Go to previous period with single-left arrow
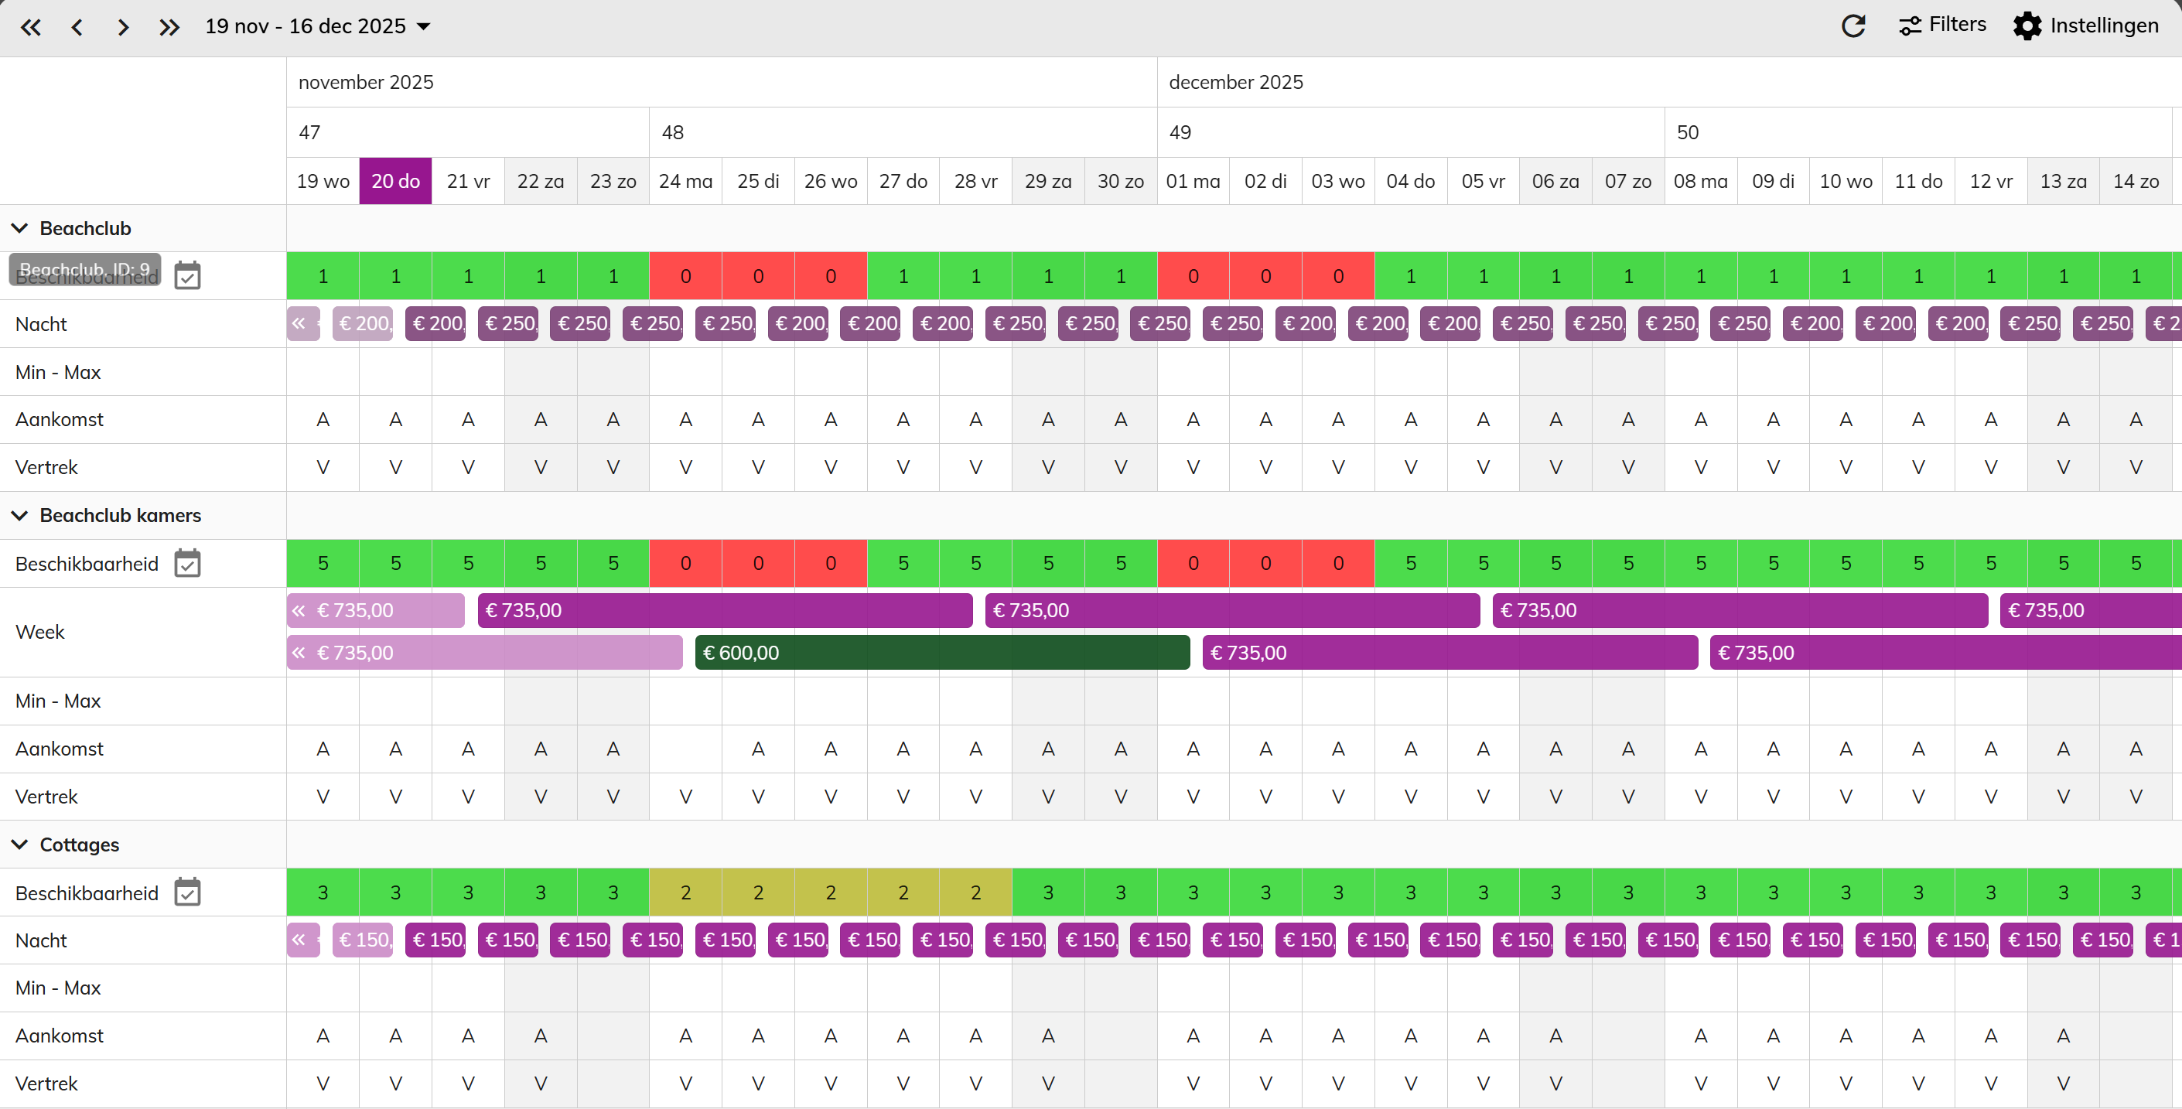Screen dimensions: 2182x1109 pos(77,27)
